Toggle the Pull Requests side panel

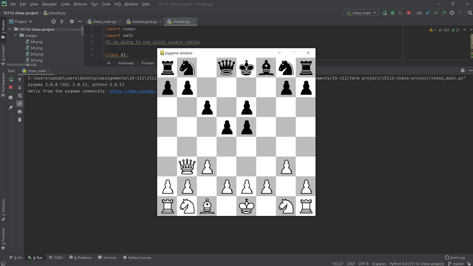[x=3, y=85]
